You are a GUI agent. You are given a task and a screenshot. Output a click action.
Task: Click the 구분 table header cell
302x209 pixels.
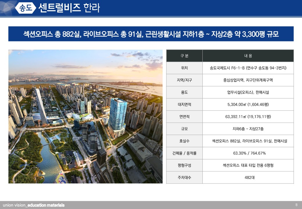[184, 56]
